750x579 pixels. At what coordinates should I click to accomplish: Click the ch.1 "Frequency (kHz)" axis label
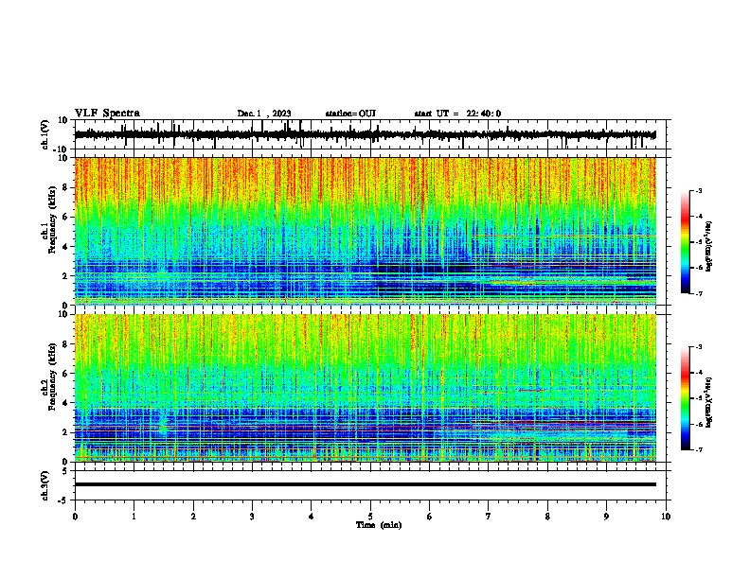[51, 219]
